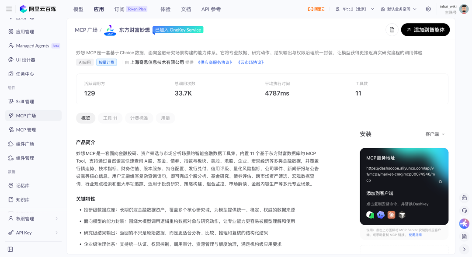
Task: Open the colorful AI assistant icon
Action: 464,224
